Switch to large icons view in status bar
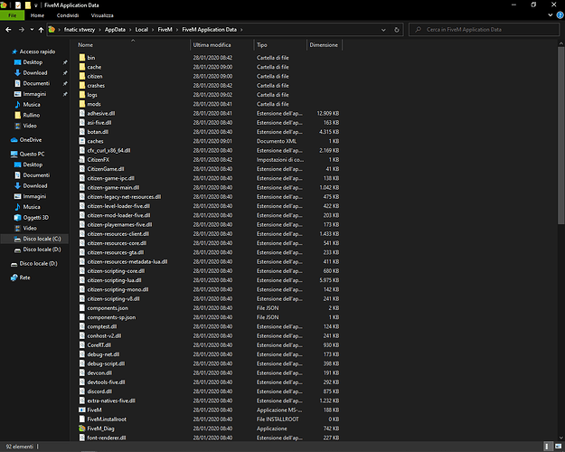Viewport: 565px width, 452px height. pos(558,447)
